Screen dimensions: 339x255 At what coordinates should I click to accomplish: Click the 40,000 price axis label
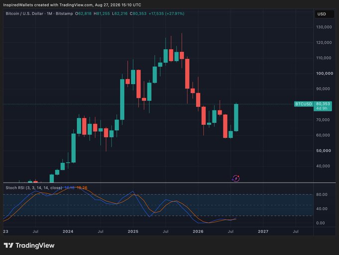pyautogui.click(x=323, y=166)
